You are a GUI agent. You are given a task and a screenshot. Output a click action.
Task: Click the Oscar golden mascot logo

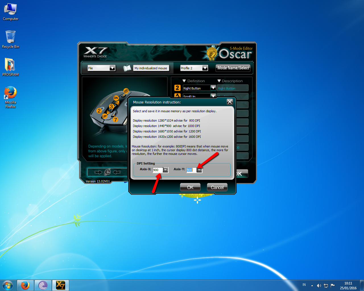pyautogui.click(x=211, y=53)
